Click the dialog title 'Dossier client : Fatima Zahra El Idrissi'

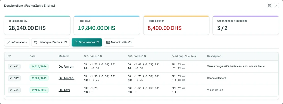click(x=30, y=6)
